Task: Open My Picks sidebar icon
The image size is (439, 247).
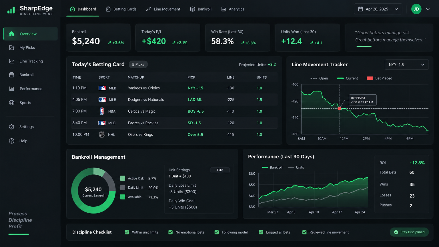Action: click(11, 47)
